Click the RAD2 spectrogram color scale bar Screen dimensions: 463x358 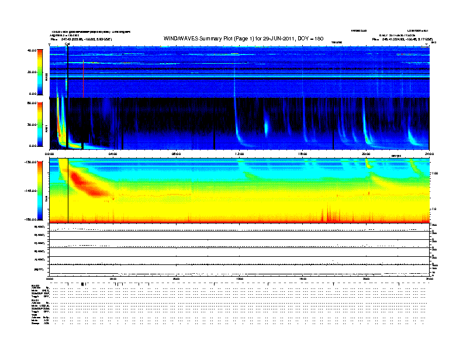click(x=40, y=72)
